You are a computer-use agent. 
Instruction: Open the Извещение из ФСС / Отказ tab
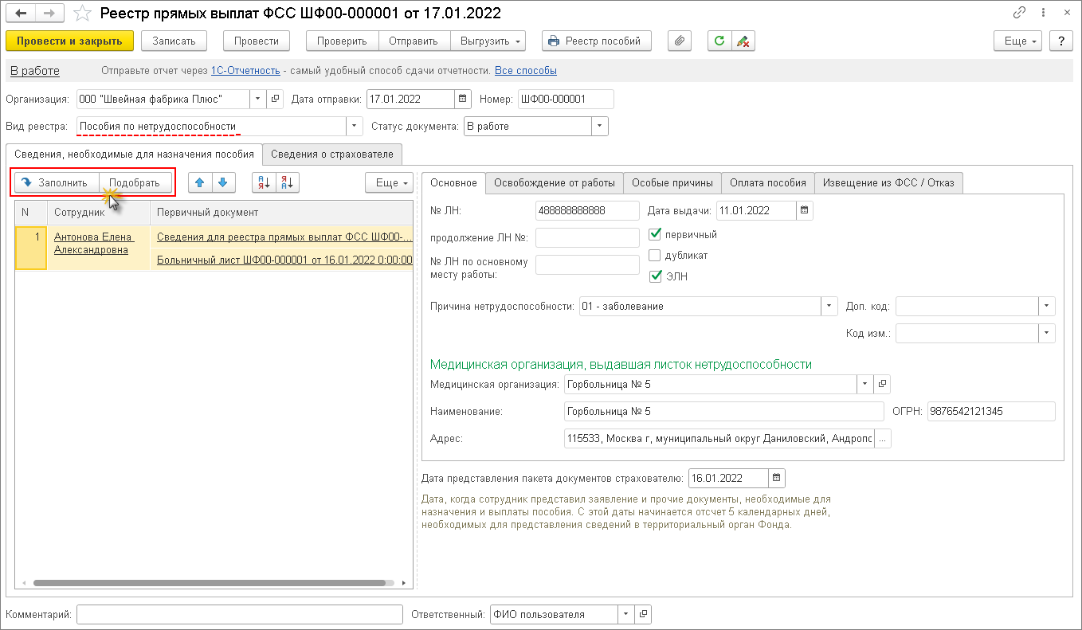[x=889, y=182]
